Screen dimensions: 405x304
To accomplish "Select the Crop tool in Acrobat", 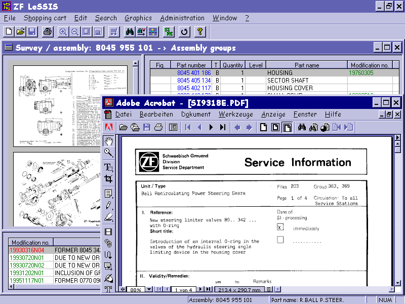I will (x=108, y=179).
